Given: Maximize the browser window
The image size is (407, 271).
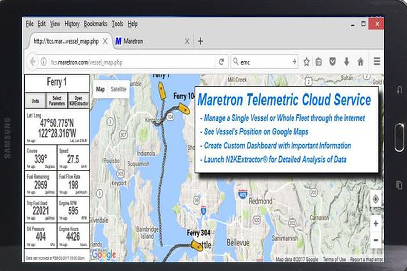Looking at the screenshot, I should coord(363,24).
